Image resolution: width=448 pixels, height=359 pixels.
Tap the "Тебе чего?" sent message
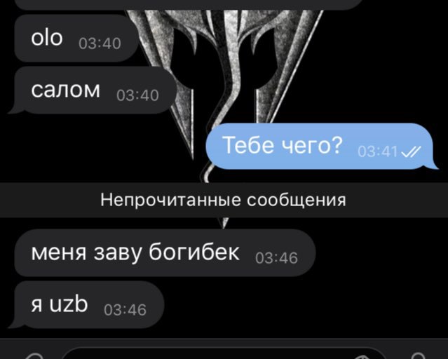coord(322,146)
